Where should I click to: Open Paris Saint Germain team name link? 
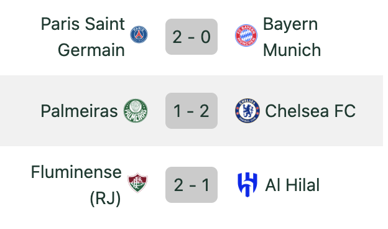83,37
